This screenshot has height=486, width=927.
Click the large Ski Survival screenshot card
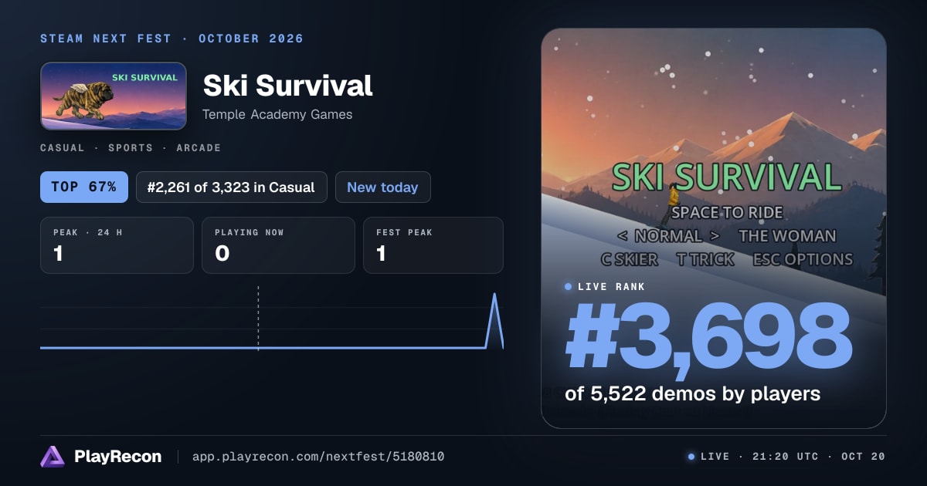[x=714, y=228]
